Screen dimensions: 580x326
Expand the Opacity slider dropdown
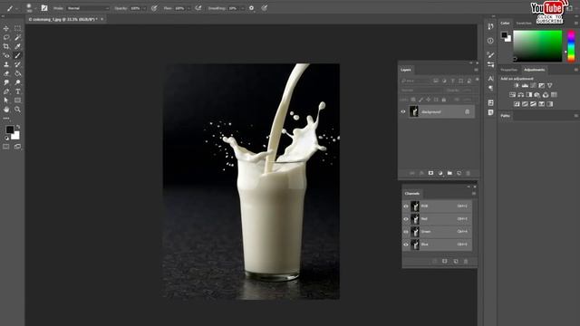[144, 8]
